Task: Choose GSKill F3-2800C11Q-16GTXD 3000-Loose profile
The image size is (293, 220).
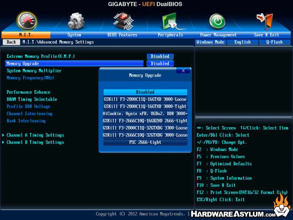Action: 145,99
